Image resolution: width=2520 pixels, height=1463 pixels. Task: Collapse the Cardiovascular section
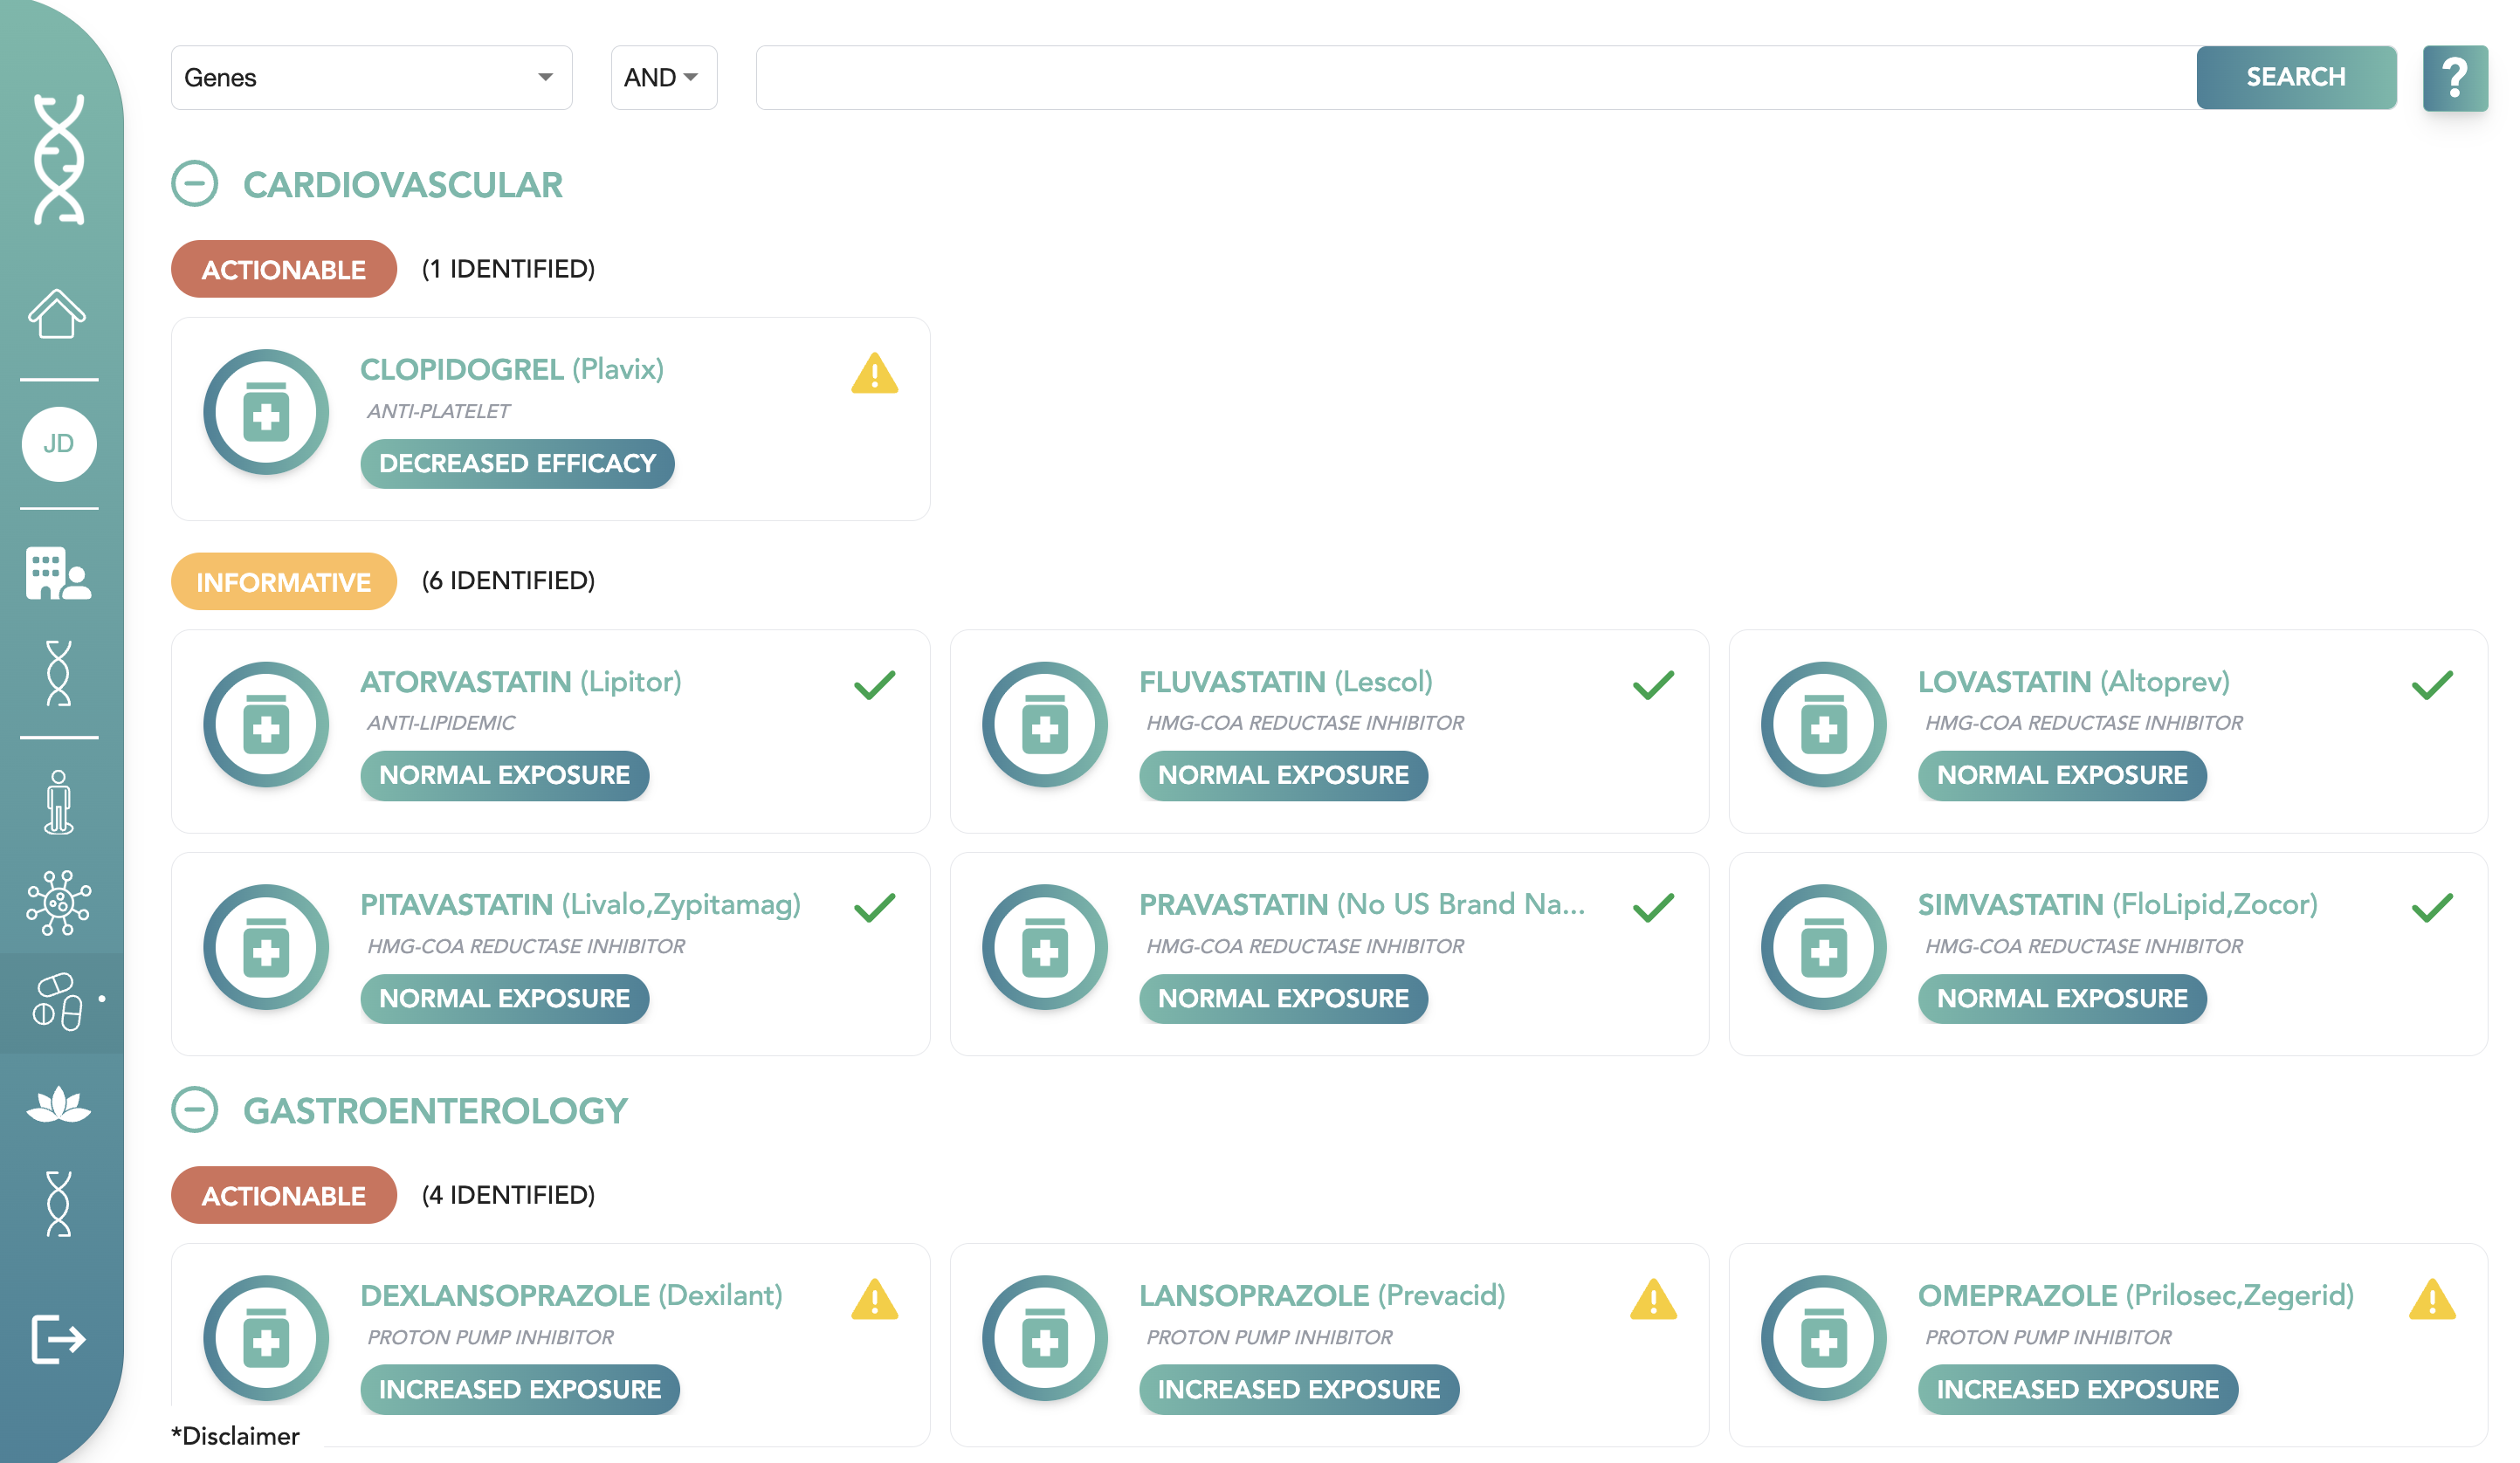pos(195,185)
